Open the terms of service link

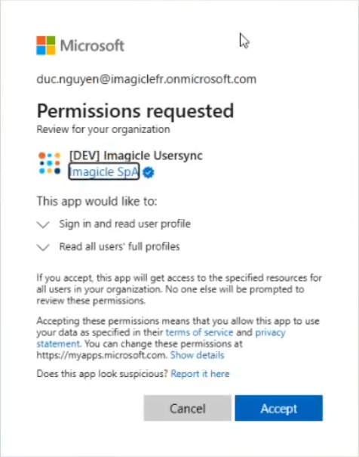[x=199, y=332]
